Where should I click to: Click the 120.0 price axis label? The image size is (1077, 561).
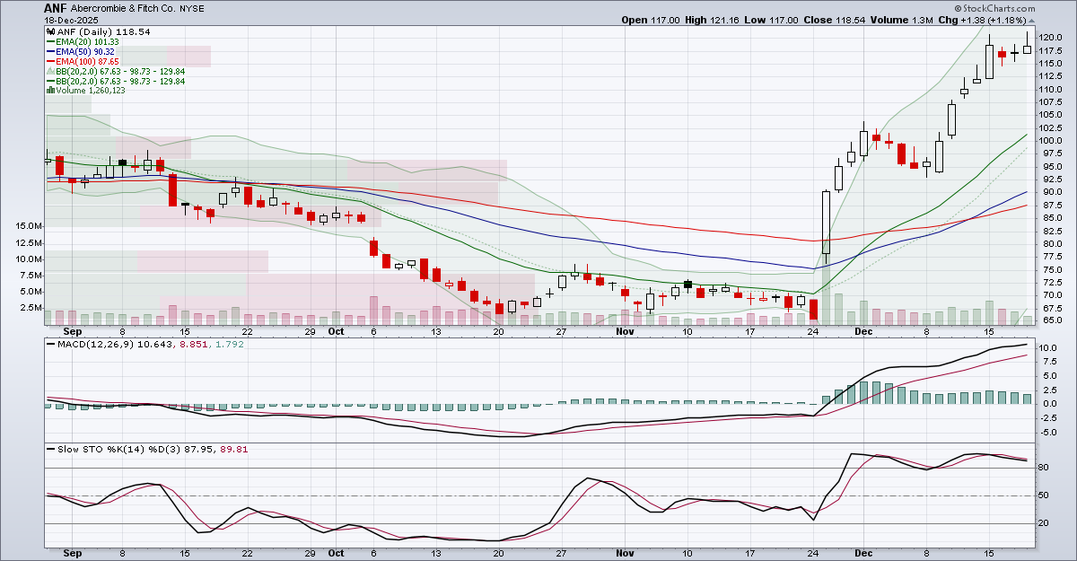pyautogui.click(x=1051, y=38)
